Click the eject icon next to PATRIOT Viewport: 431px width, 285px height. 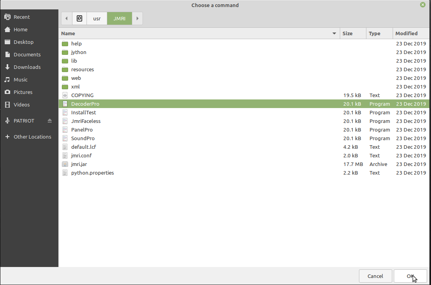click(50, 121)
